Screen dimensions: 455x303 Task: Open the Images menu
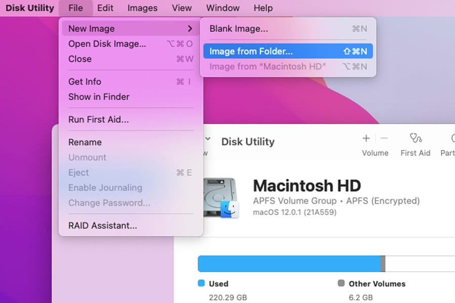pyautogui.click(x=142, y=8)
